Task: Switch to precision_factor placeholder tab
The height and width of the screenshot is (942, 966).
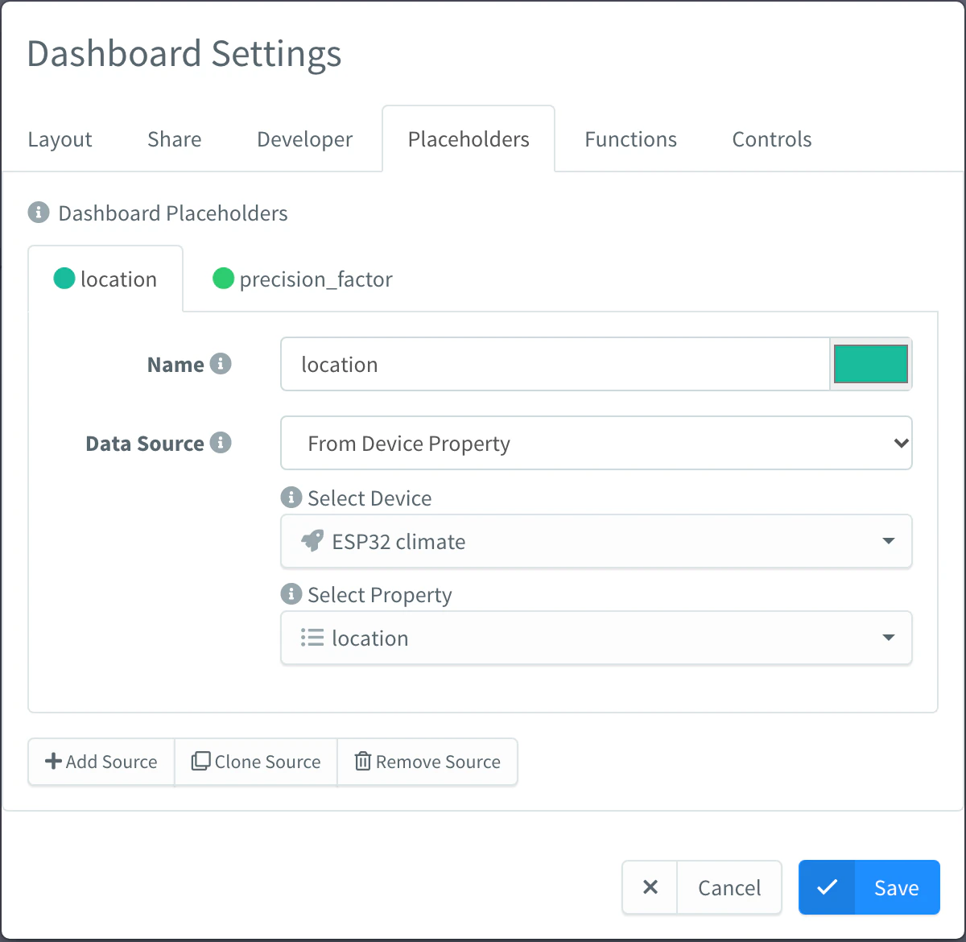Action: click(x=303, y=279)
